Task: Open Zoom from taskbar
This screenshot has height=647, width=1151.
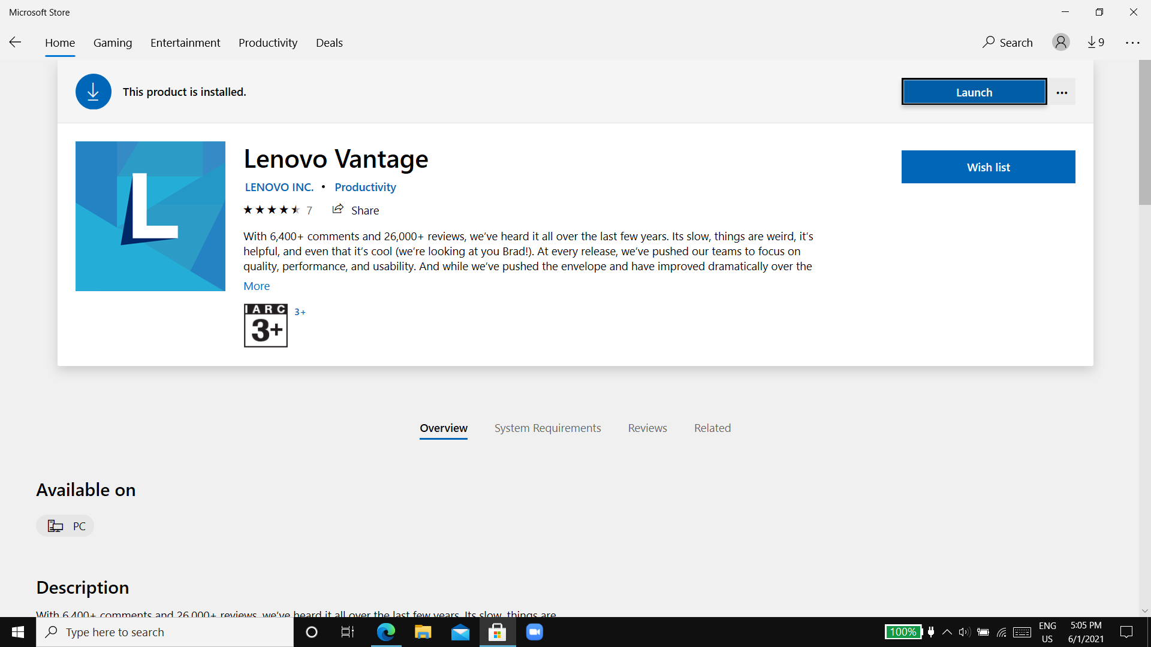Action: [x=534, y=632]
